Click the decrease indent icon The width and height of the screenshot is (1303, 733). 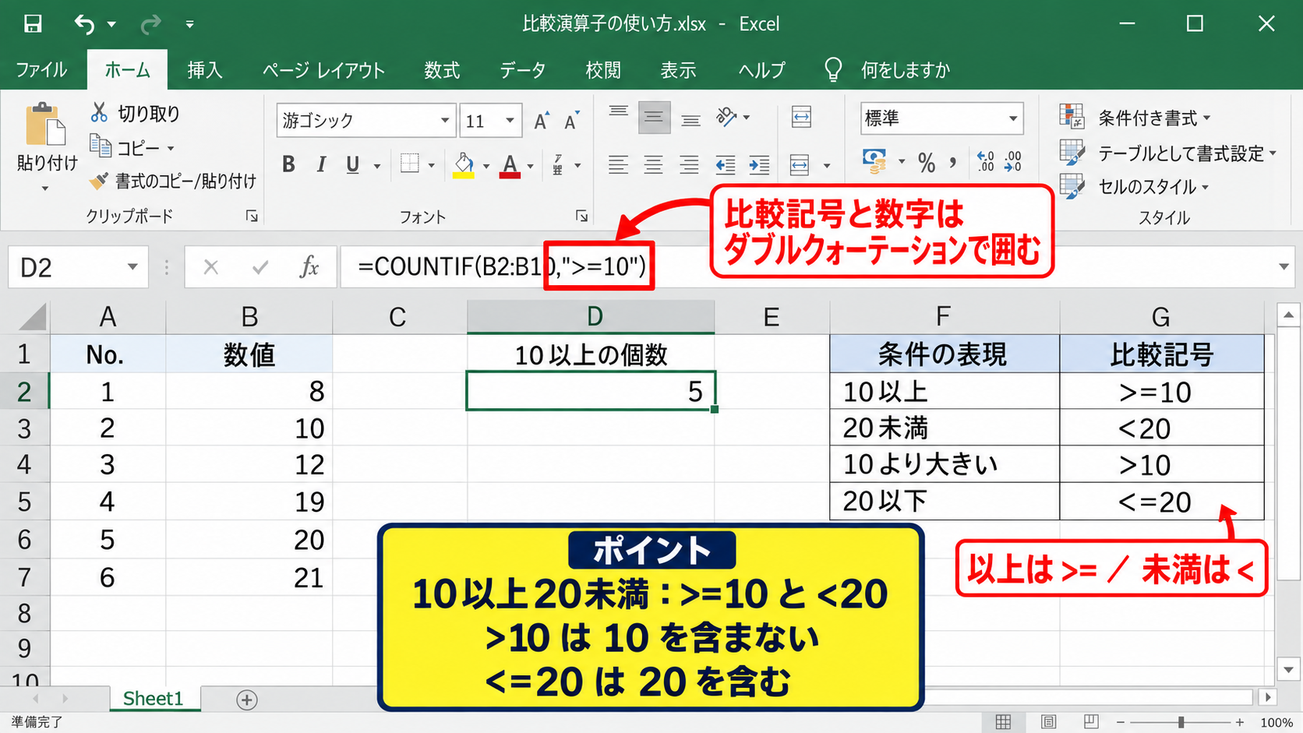[x=726, y=164]
